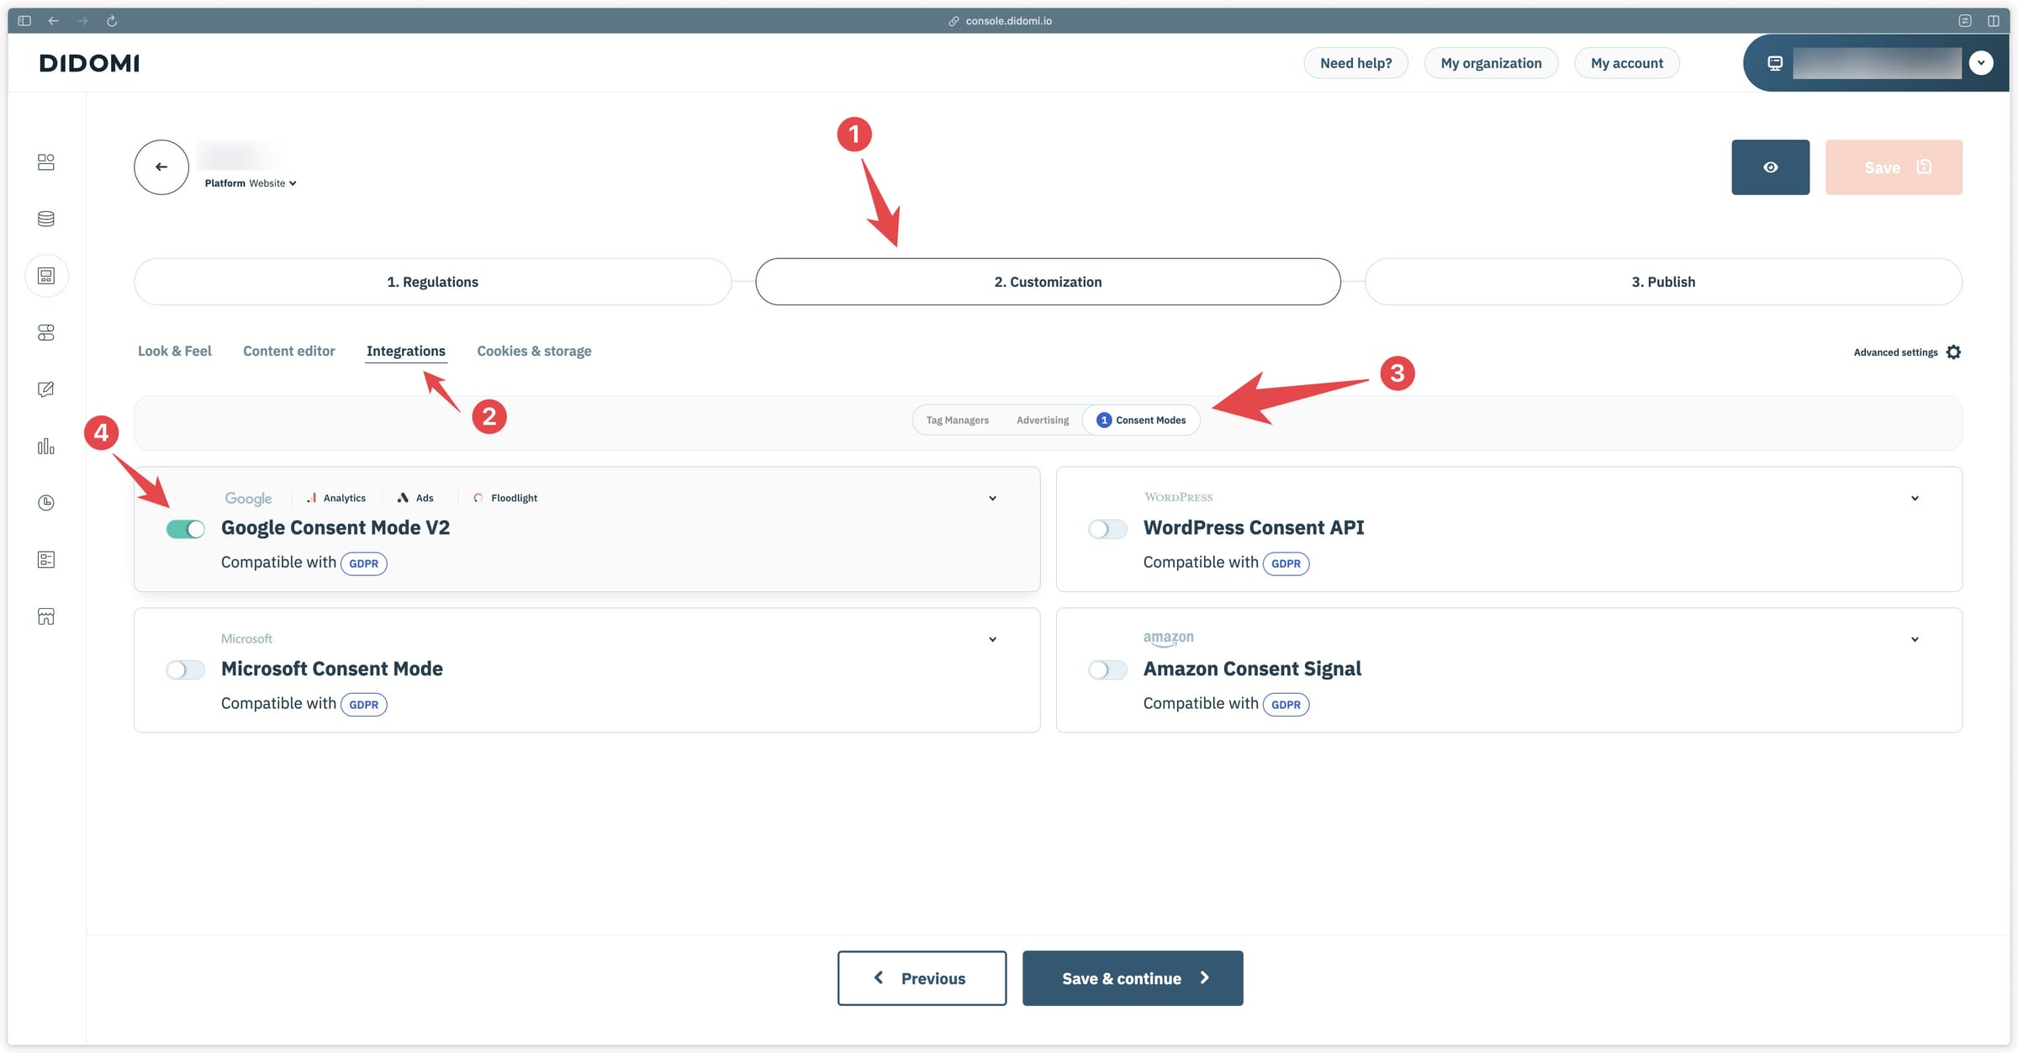Expand the Google Consent Mode V2 card
Viewport: 2018px width, 1053px height.
click(x=992, y=499)
